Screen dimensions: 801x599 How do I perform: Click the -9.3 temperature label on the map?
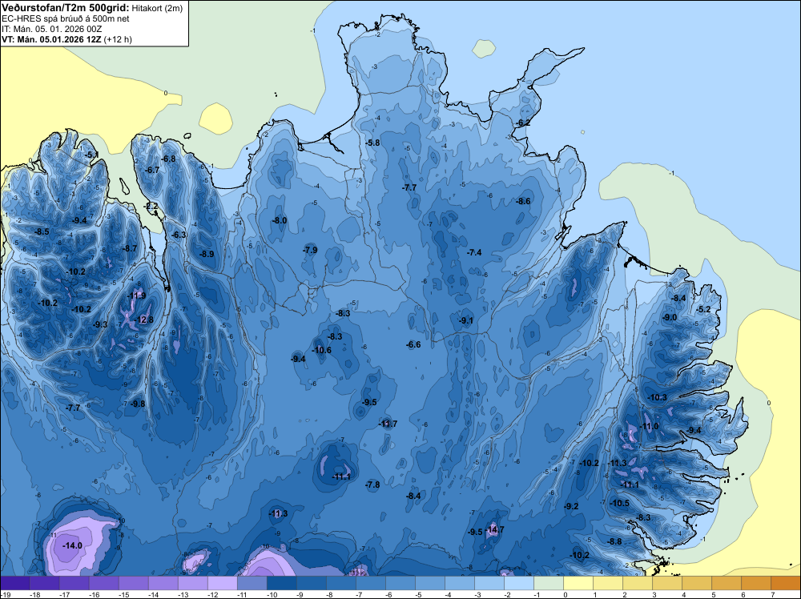100,324
